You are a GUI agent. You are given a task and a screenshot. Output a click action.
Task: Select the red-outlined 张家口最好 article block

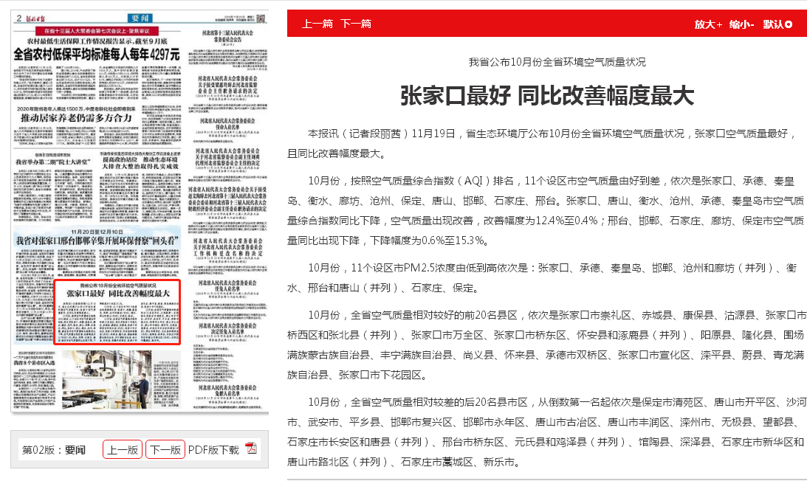(x=117, y=311)
